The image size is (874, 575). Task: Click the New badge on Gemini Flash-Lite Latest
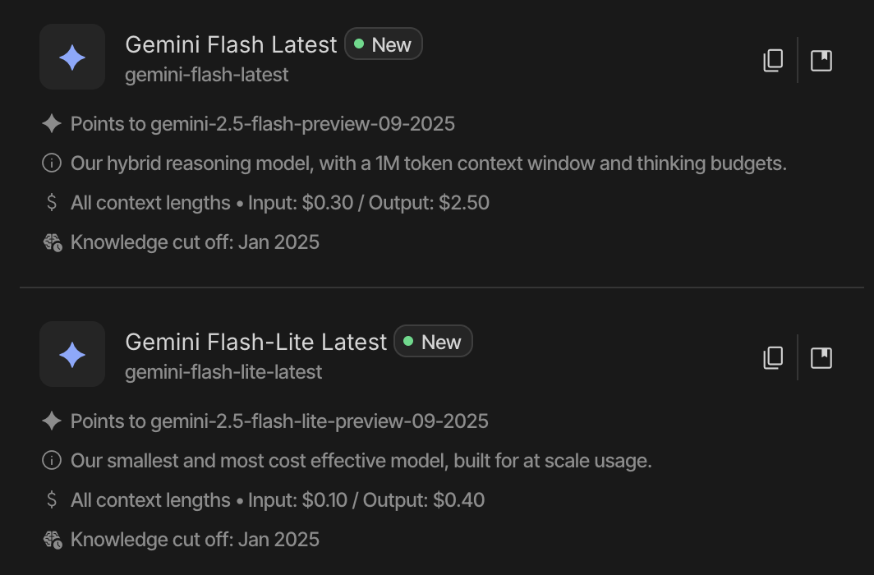(433, 342)
